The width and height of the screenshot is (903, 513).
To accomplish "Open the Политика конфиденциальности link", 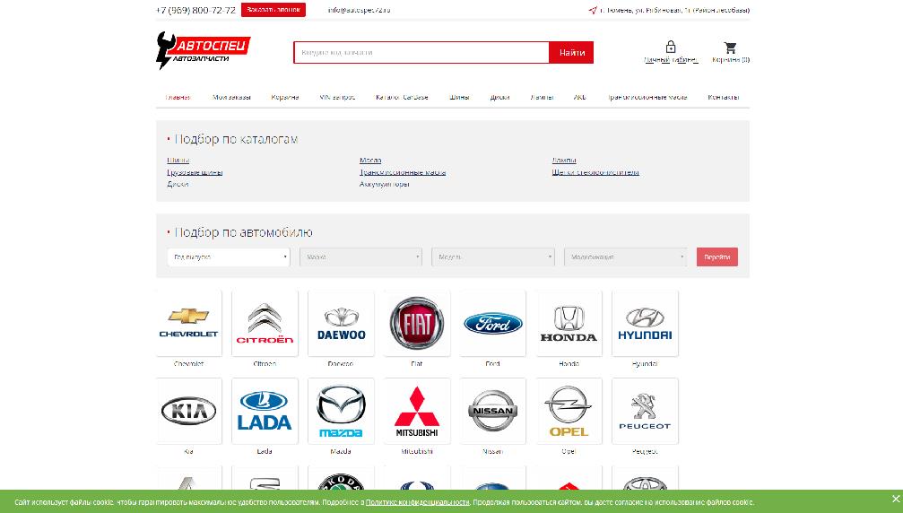I will (x=418, y=502).
